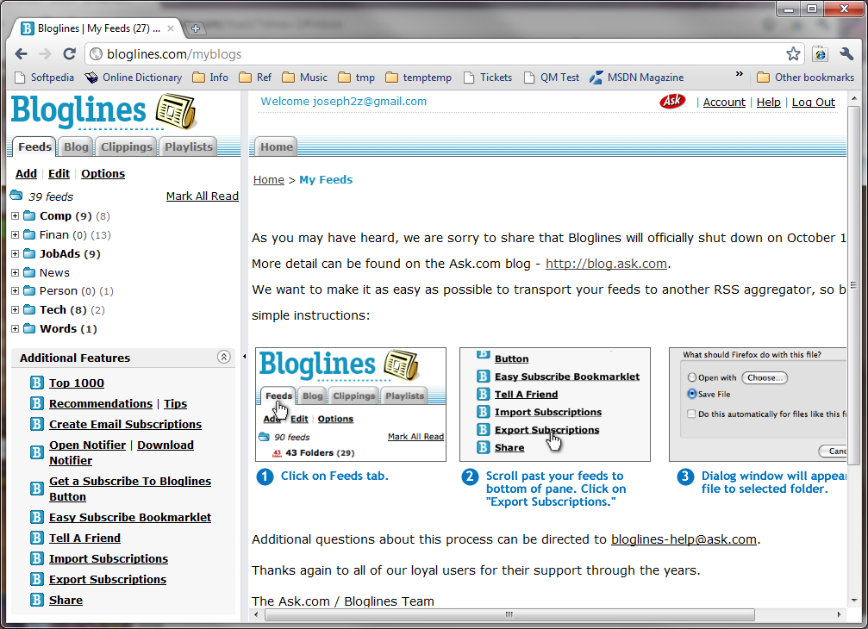Screen dimensions: 868x629
Task: Click the B icon beside Export Subscriptions
Action: 36,579
